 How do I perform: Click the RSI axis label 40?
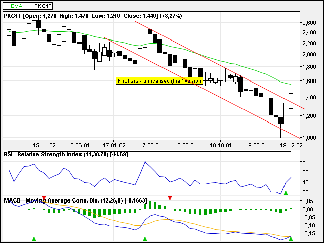point(305,182)
